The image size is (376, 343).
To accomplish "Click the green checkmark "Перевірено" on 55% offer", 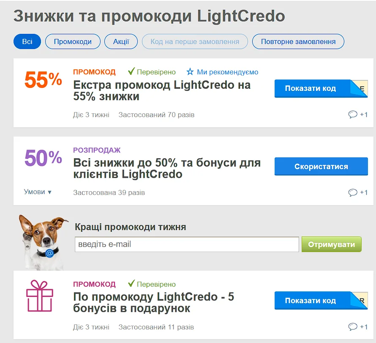I will [132, 71].
